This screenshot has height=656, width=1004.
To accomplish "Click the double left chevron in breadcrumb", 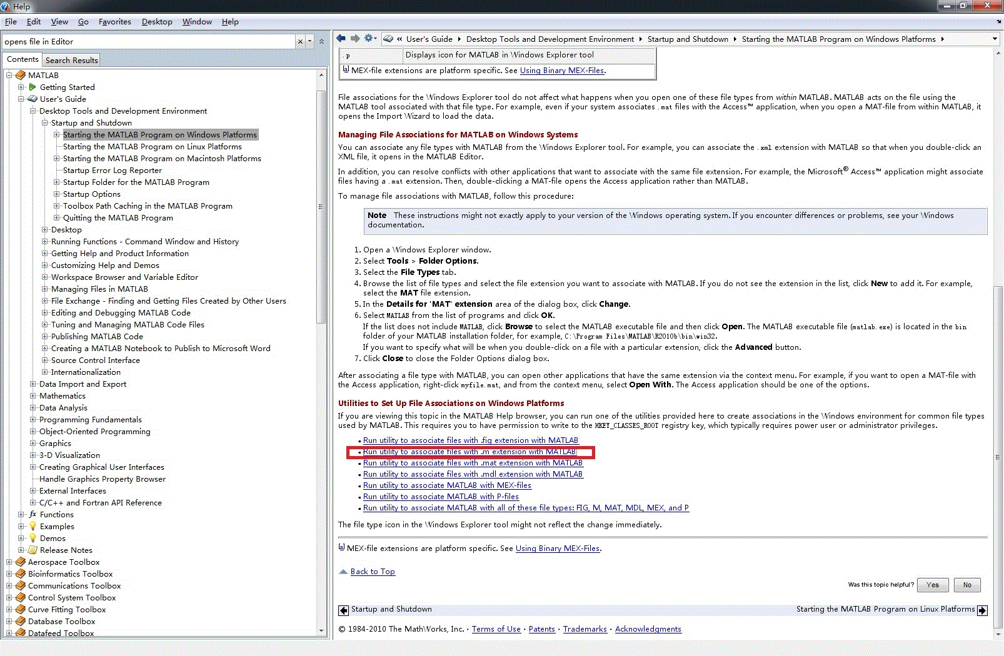I will [x=399, y=39].
